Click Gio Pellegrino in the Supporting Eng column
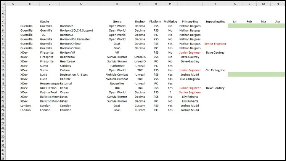286x161 pixels. tap(215, 70)
